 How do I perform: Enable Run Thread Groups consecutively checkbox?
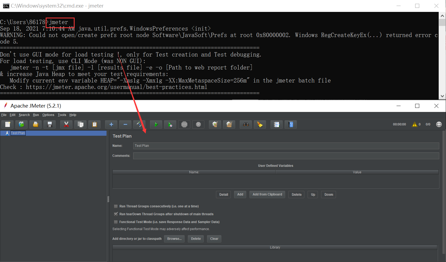(116, 206)
